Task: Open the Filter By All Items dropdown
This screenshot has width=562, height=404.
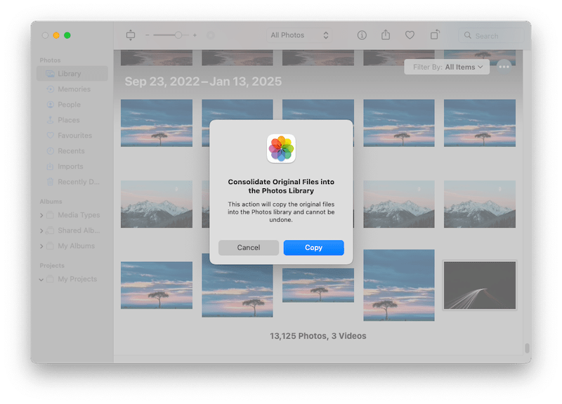Action: (447, 67)
